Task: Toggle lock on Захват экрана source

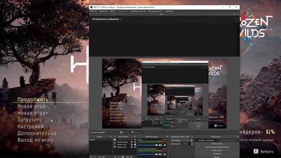Action: coord(135,142)
